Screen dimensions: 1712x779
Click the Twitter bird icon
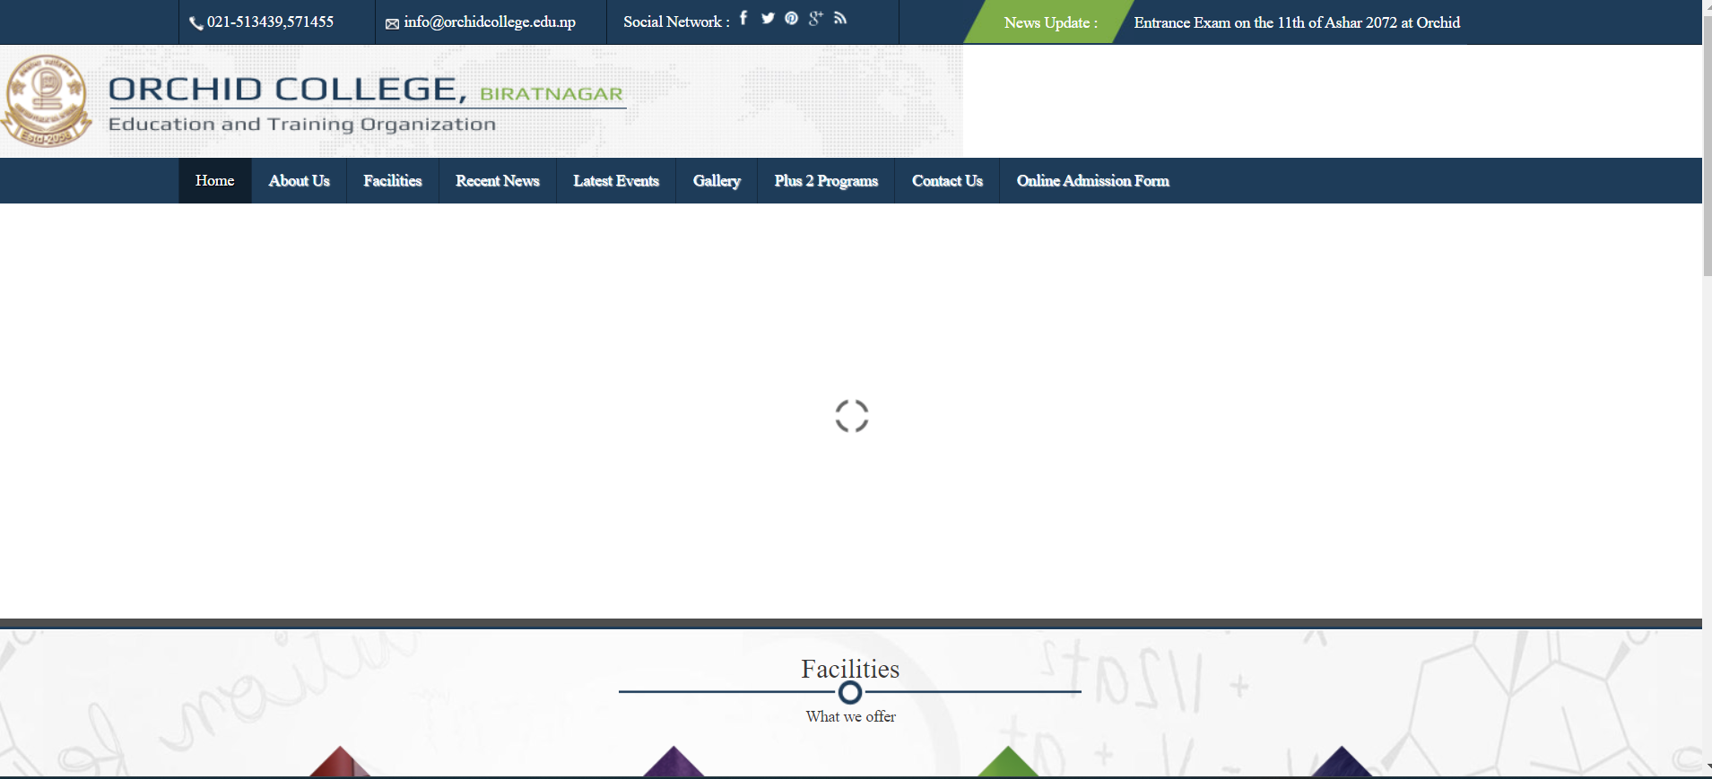tap(768, 18)
